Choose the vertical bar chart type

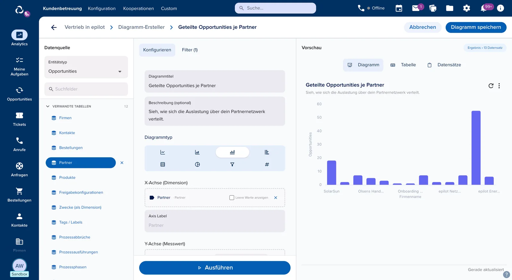pyautogui.click(x=232, y=152)
